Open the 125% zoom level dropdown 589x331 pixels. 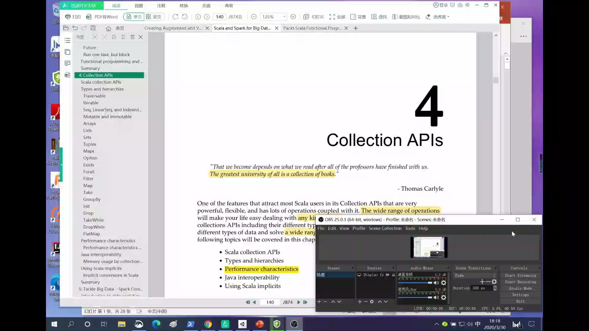click(284, 17)
